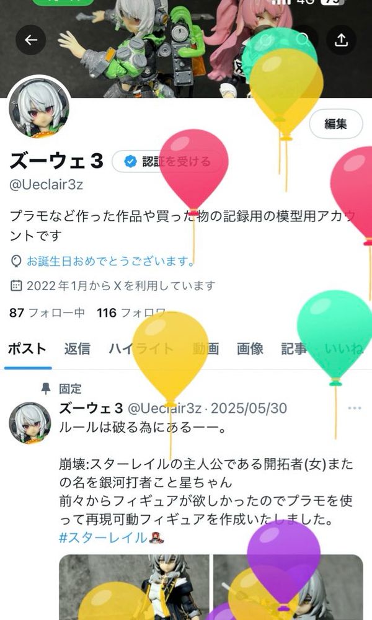The width and height of the screenshot is (372, 620).
Task: Tap the share upload icon
Action: [341, 40]
